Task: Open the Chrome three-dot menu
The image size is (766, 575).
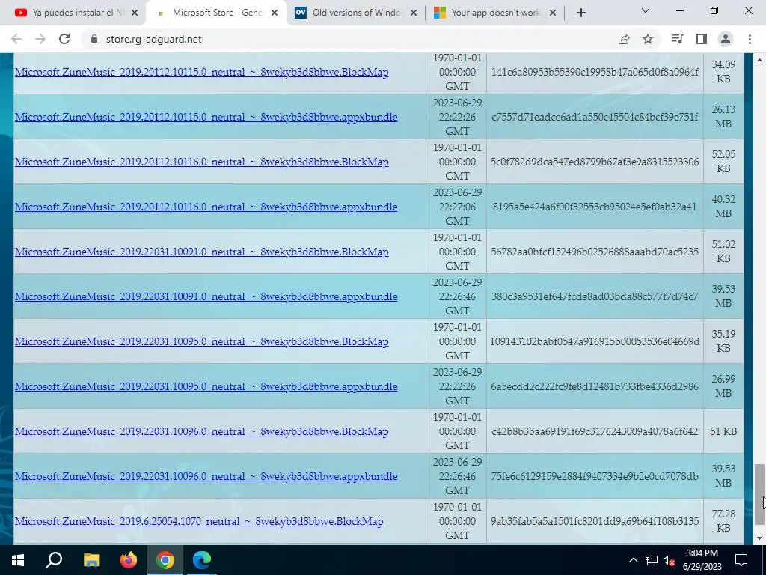Action: (750, 39)
